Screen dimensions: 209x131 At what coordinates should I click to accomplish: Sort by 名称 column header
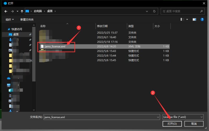tap(43, 26)
